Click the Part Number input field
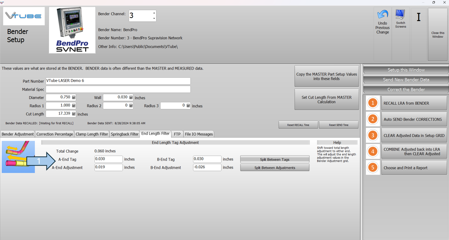The image size is (449, 240). tap(118, 81)
